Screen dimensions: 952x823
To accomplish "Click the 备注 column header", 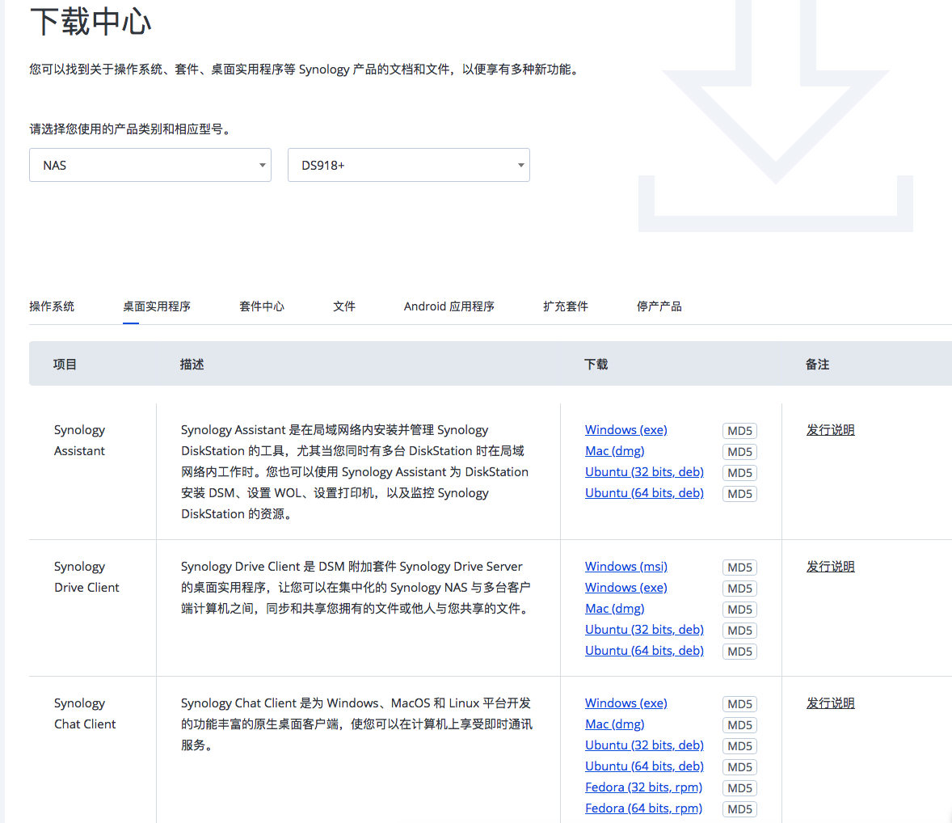I will [x=817, y=365].
